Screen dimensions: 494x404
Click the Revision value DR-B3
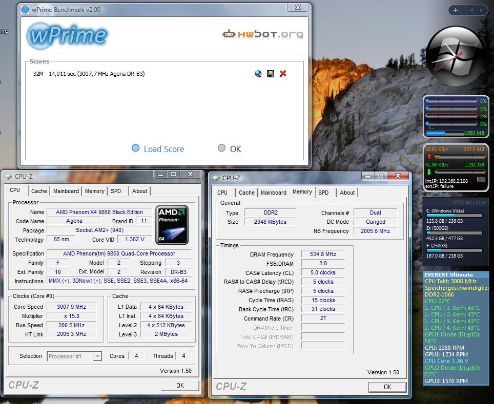(178, 272)
